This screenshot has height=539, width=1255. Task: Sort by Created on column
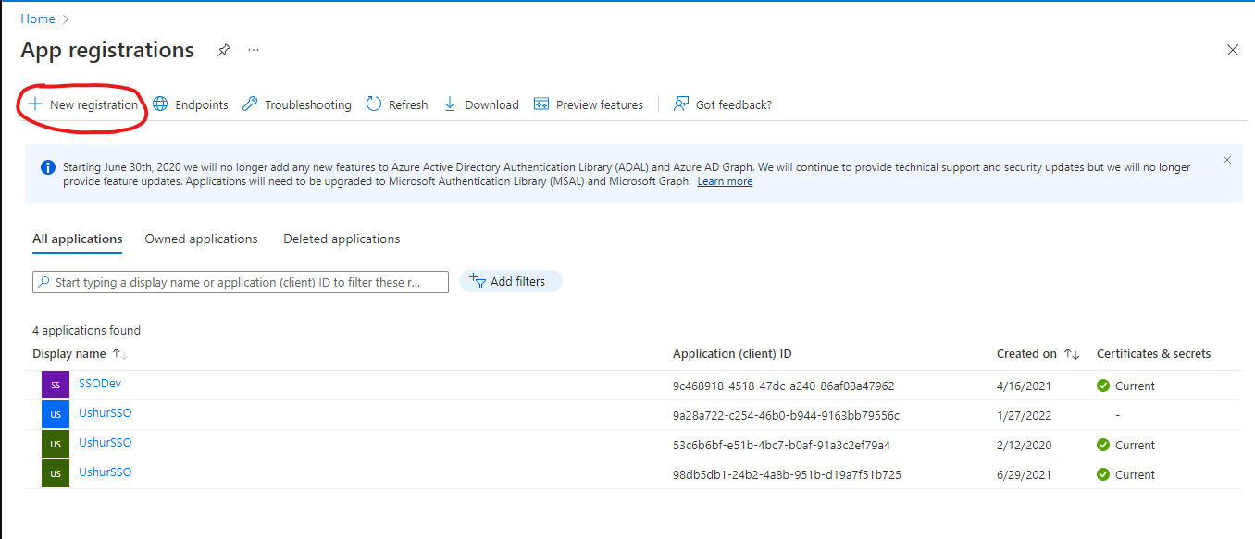(1038, 353)
